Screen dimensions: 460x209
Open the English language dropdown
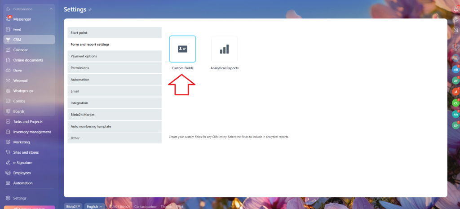(x=95, y=206)
